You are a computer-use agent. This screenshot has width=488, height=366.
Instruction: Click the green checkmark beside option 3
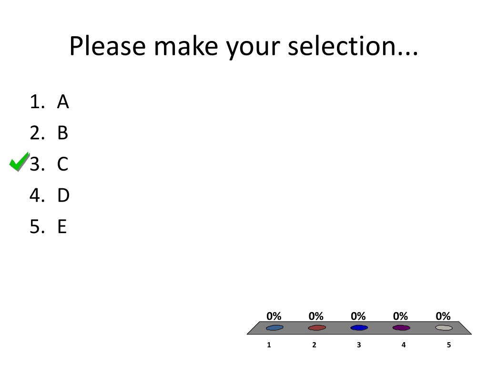click(x=19, y=162)
